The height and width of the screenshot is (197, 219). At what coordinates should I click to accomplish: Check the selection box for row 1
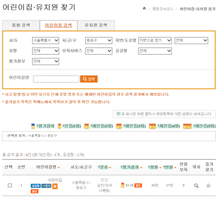pos(10,186)
